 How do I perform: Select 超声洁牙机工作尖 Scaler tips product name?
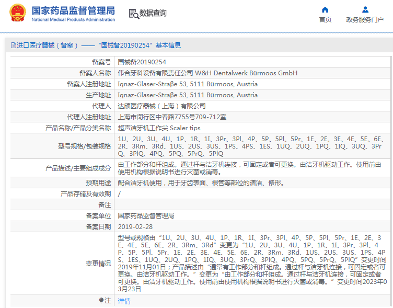click(x=159, y=128)
